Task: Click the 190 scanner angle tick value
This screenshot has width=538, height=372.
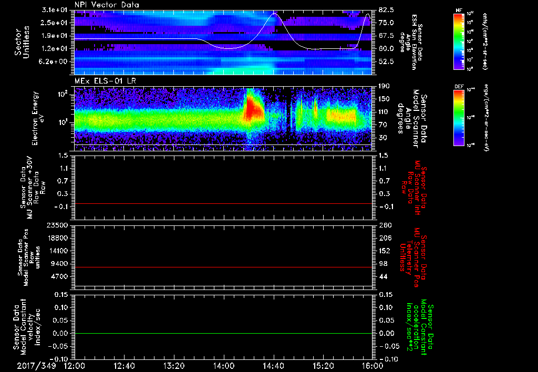Action: coord(385,86)
